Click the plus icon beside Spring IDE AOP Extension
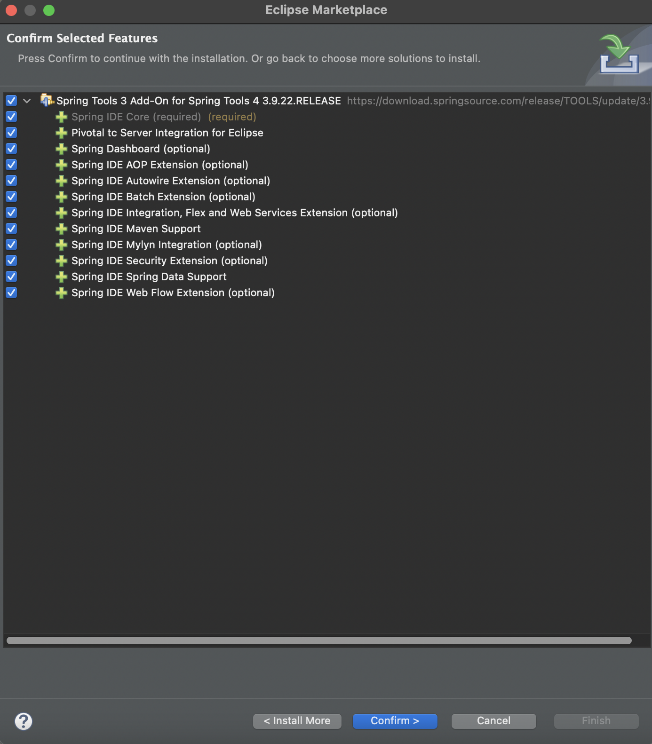Viewport: 652px width, 744px height. coord(61,165)
